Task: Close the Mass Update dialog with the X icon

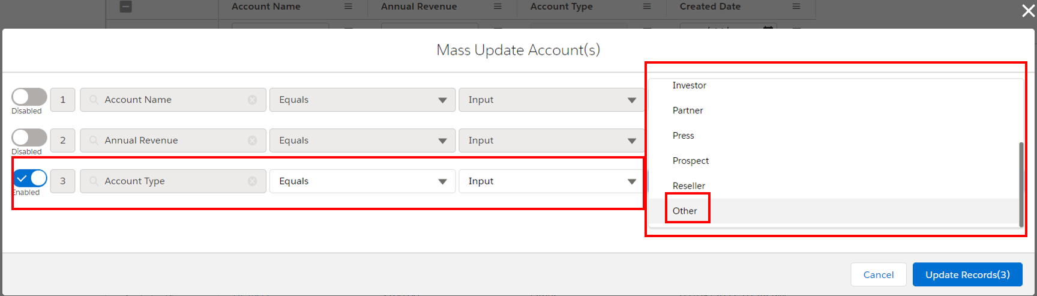Action: click(1028, 11)
